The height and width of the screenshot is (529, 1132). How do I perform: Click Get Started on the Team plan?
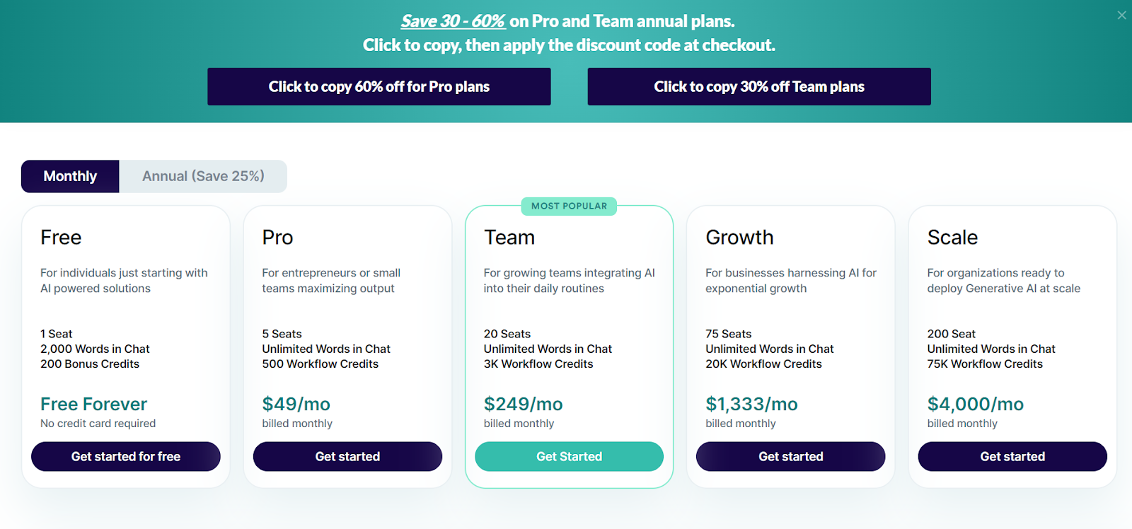click(x=569, y=456)
